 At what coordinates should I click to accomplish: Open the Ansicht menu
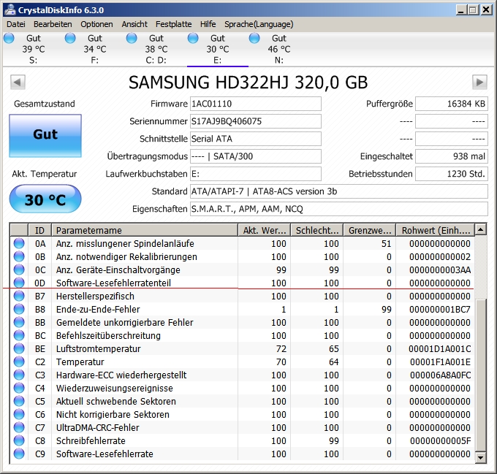(x=134, y=24)
